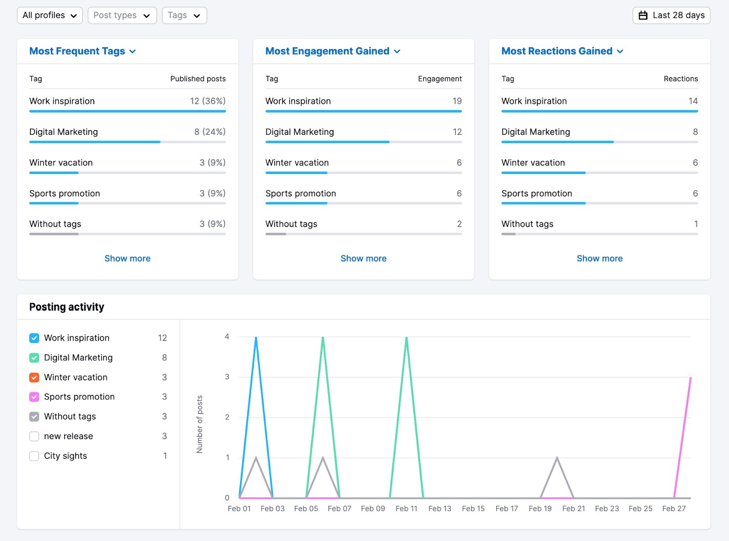Screen dimensions: 729x541
Task: Expand the Most Reactions Gained header dropdown
Action: pos(620,51)
